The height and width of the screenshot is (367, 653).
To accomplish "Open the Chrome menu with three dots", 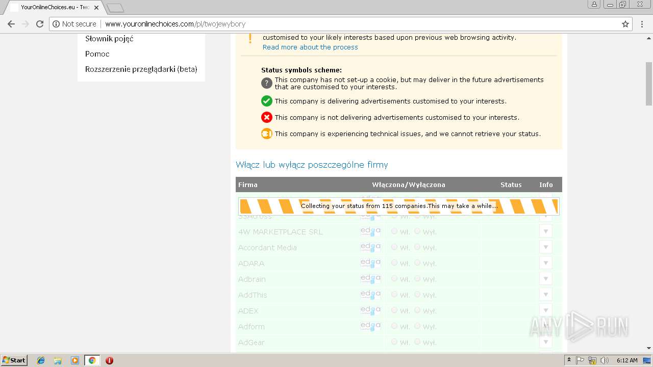I will [x=642, y=24].
